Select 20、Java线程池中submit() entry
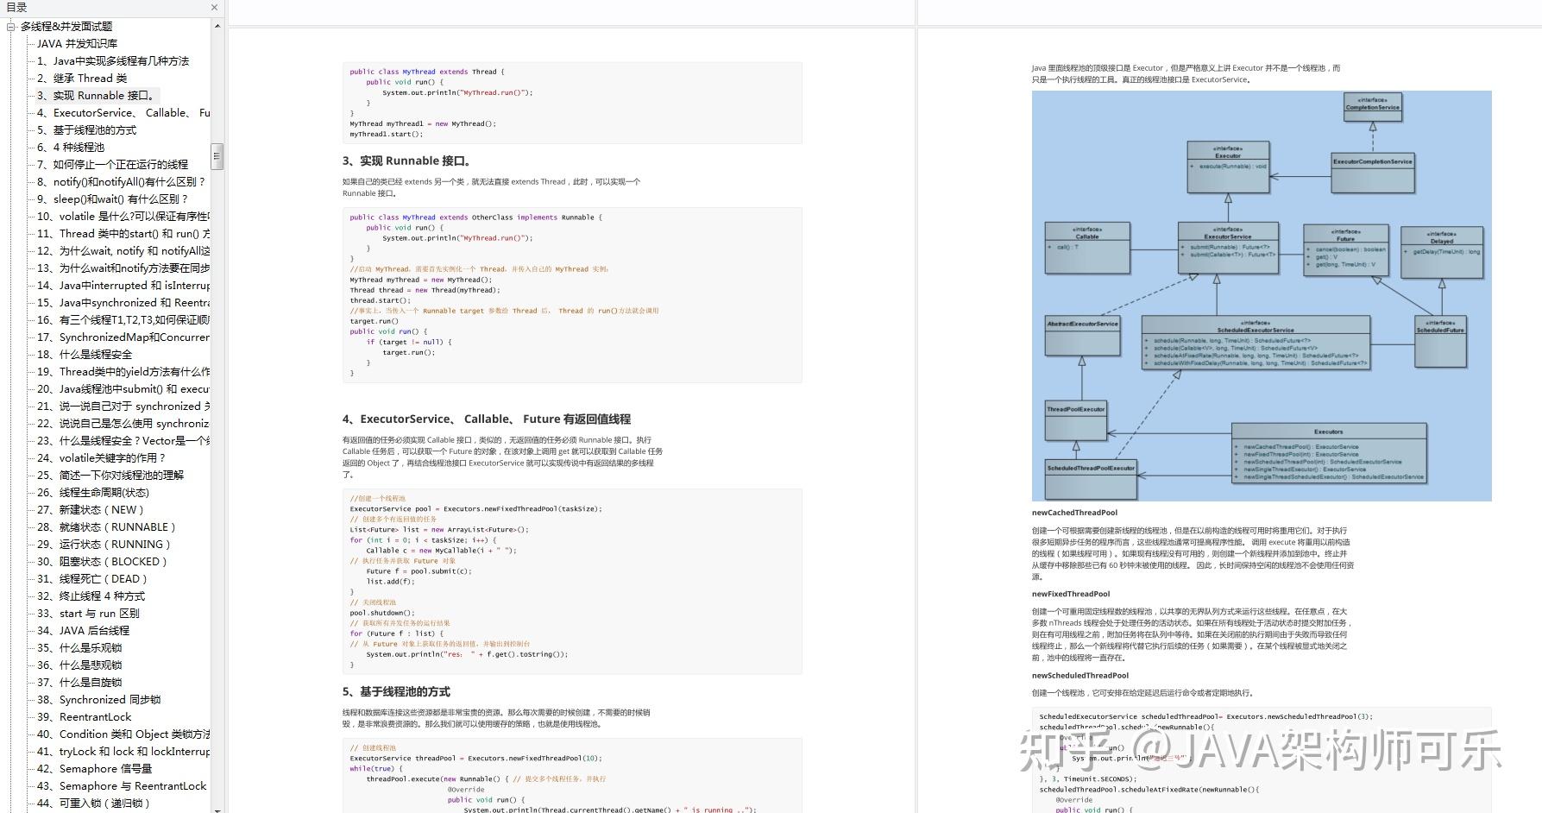Viewport: 1542px width, 813px height. [123, 389]
